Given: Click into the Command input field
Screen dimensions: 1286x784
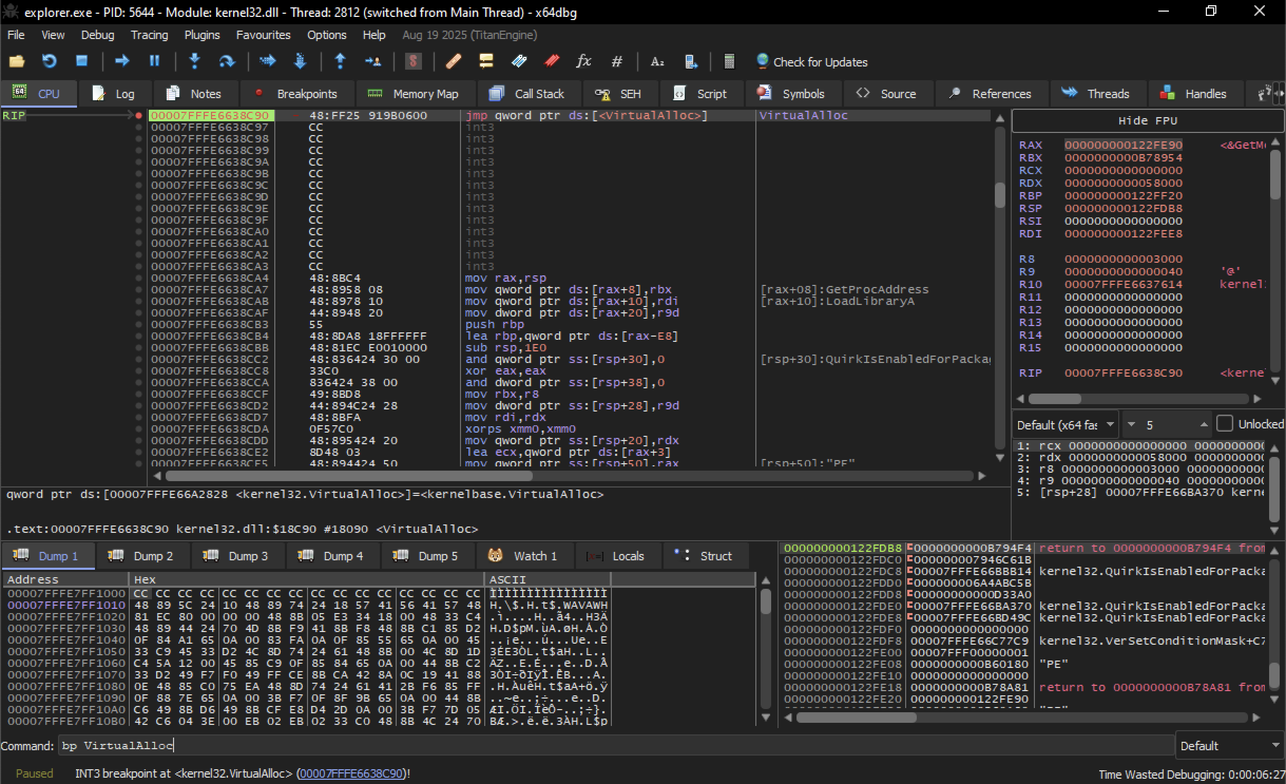Looking at the screenshot, I should point(616,745).
